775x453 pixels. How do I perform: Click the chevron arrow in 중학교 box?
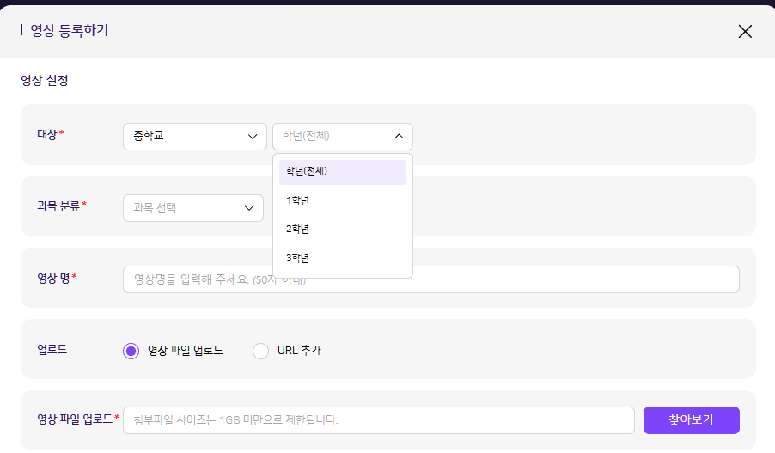[x=252, y=136]
